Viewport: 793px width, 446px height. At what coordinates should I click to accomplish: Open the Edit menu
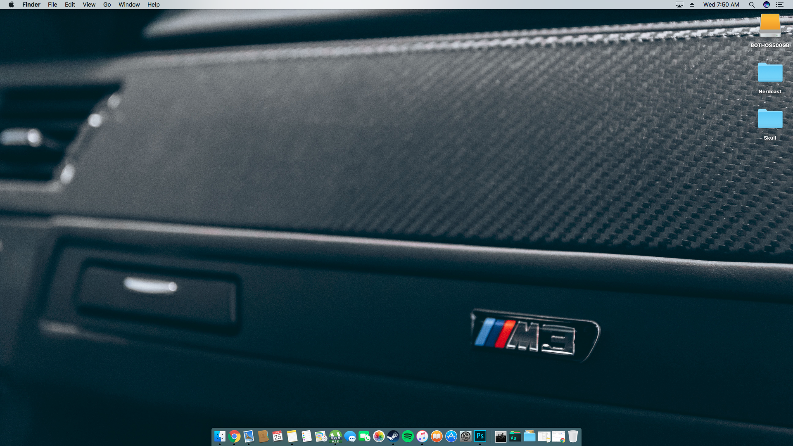coord(70,5)
